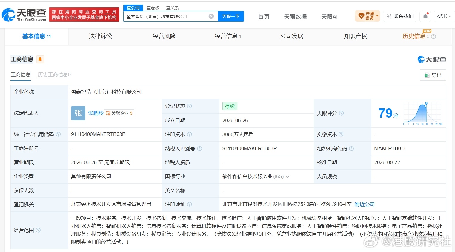Click the help icon next to 登记状态
The image size is (455, 252).
pos(189,106)
